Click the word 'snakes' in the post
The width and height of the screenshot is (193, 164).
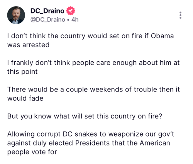pos(86,134)
